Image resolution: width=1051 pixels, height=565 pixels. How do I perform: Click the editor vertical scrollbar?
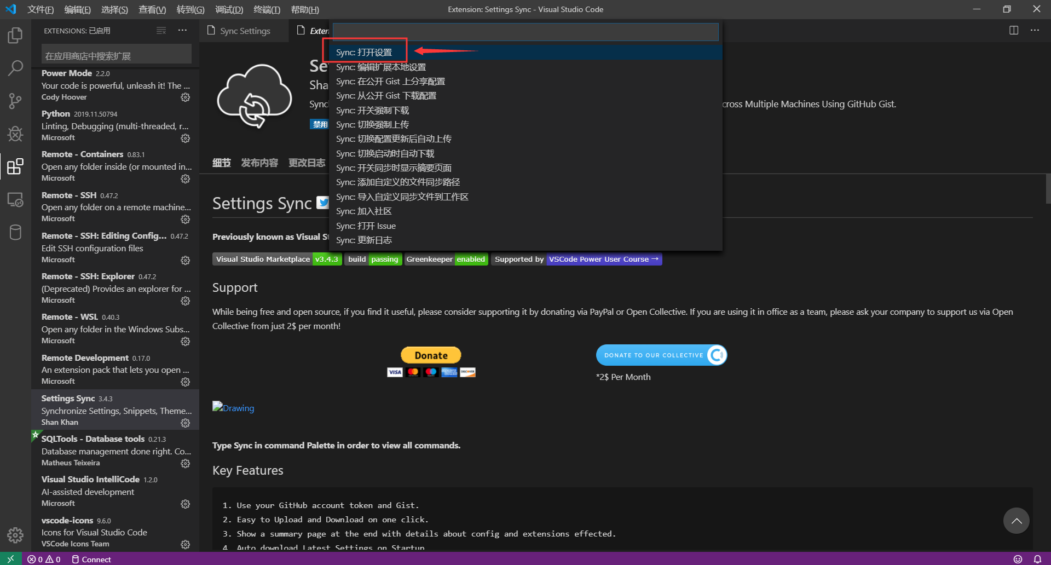(x=1048, y=189)
